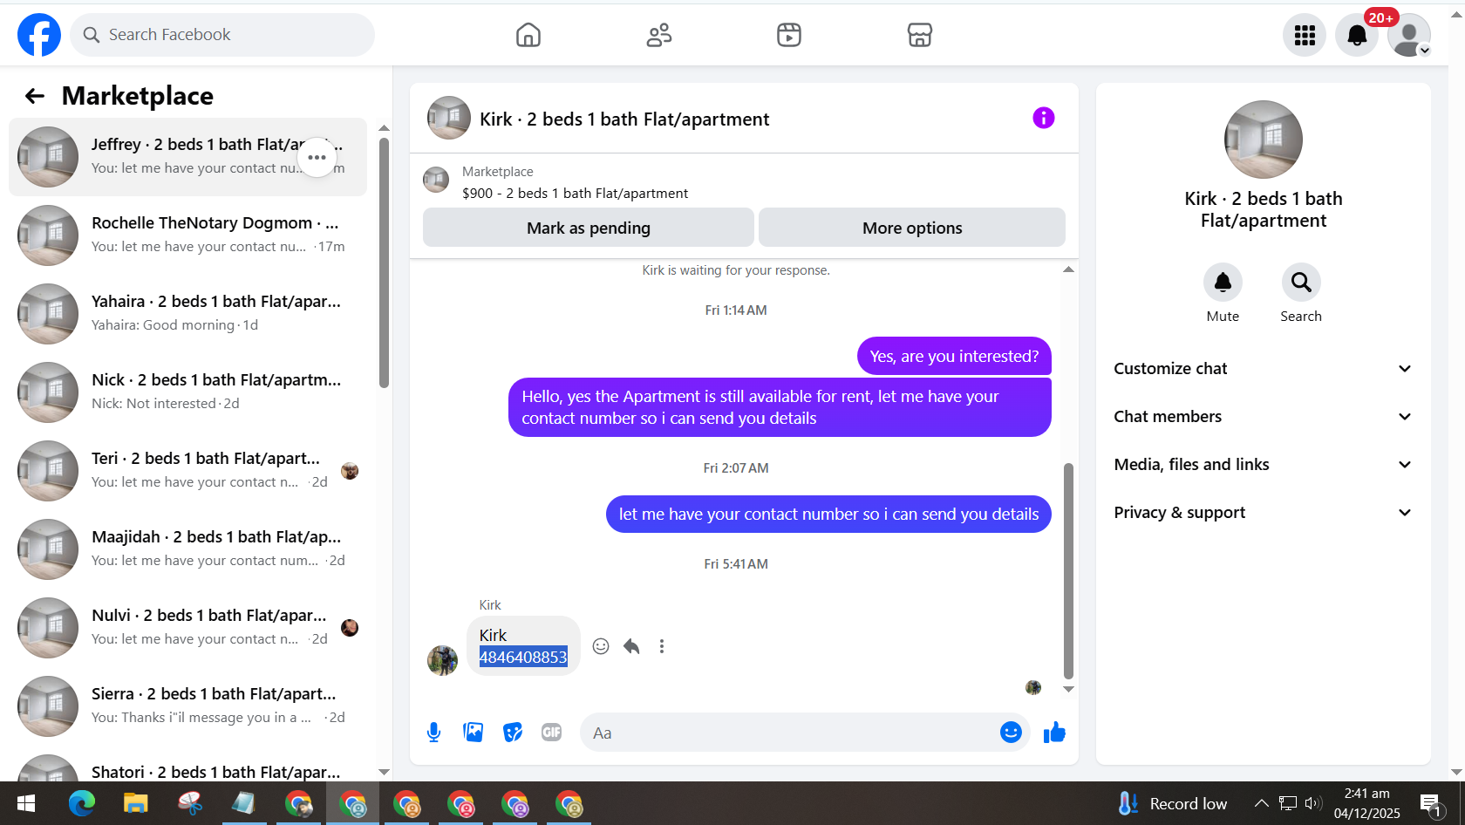Open the Friends icon in top navigation
The height and width of the screenshot is (825, 1465).
tap(659, 35)
